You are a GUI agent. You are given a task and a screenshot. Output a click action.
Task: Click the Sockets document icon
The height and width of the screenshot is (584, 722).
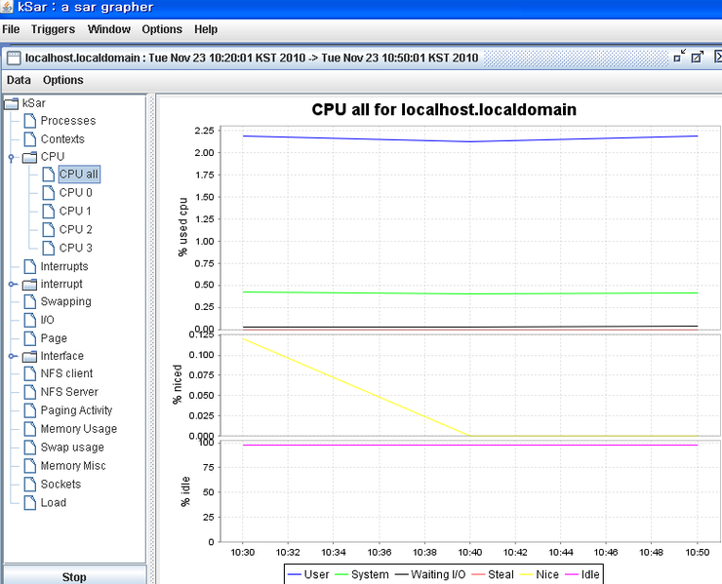click(30, 485)
